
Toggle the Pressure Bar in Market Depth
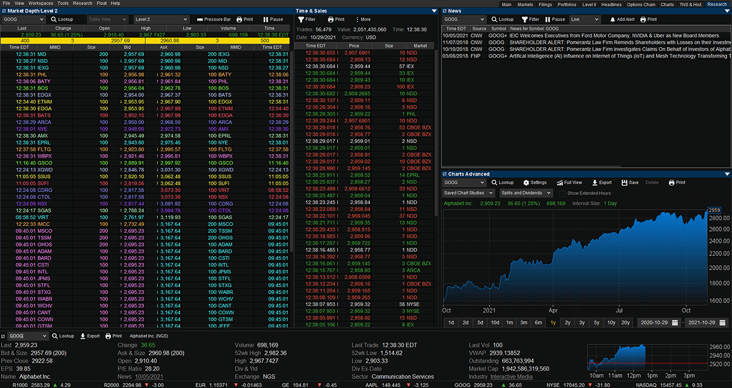213,19
